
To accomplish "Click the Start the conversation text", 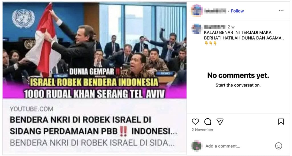I will point(238,85).
